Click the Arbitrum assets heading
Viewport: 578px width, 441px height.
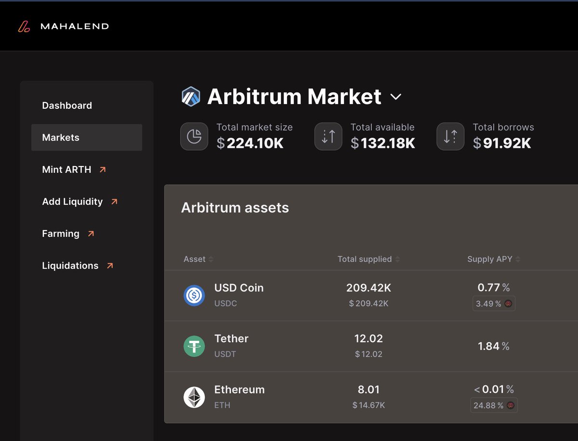tap(235, 208)
